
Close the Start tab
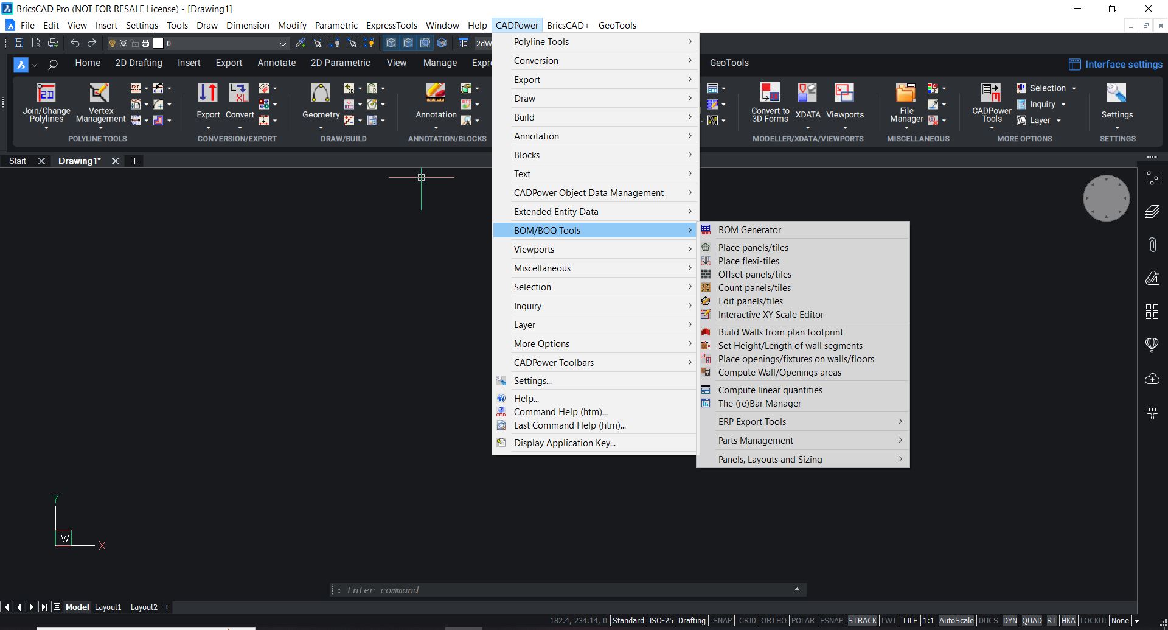[x=41, y=161]
